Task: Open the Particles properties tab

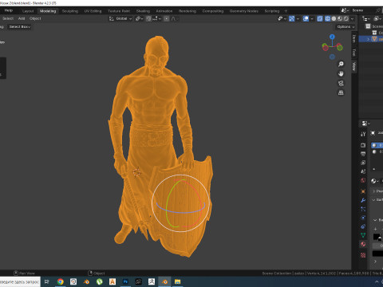Action: click(x=363, y=209)
